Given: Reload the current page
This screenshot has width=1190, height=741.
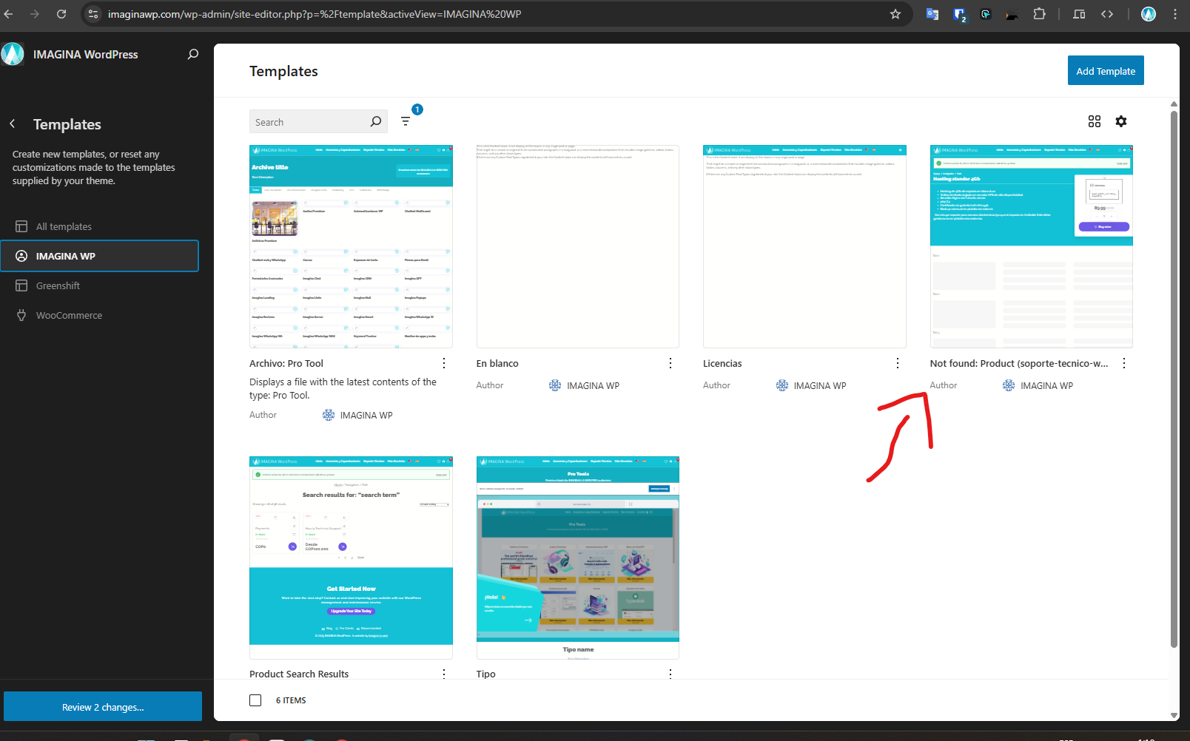Looking at the screenshot, I should (61, 14).
